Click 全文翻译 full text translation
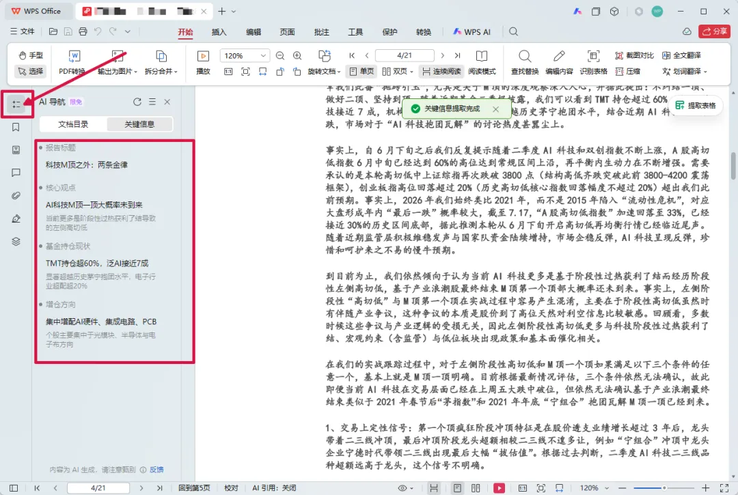 point(681,55)
